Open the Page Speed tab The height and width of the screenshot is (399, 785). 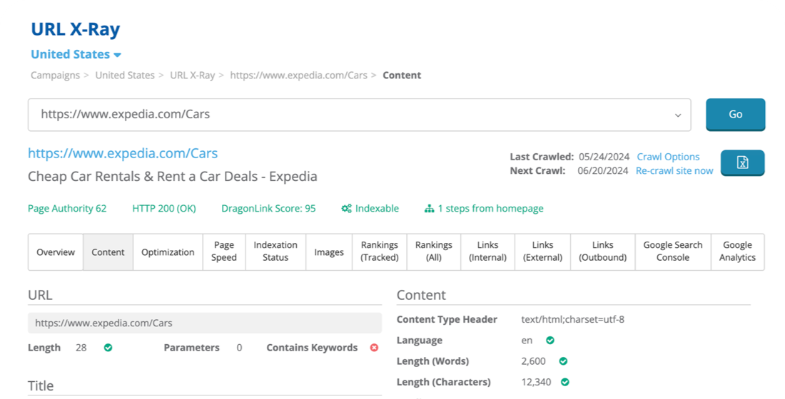click(x=224, y=252)
